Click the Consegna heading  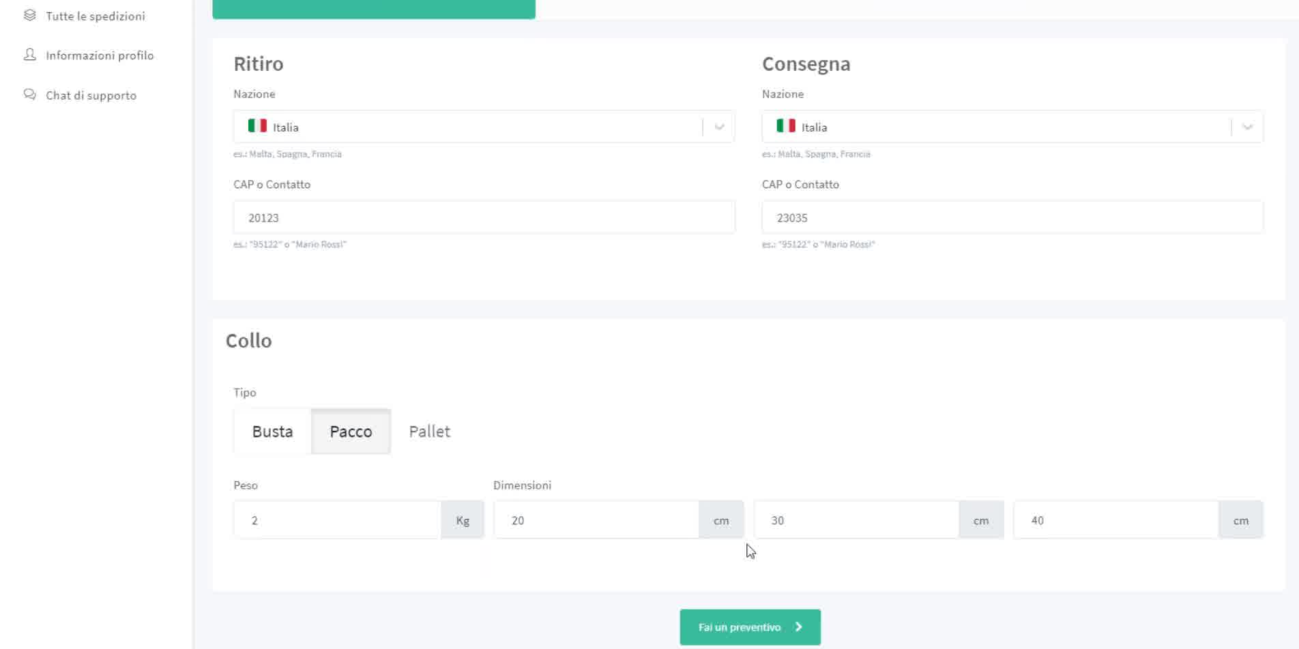pyautogui.click(x=806, y=63)
